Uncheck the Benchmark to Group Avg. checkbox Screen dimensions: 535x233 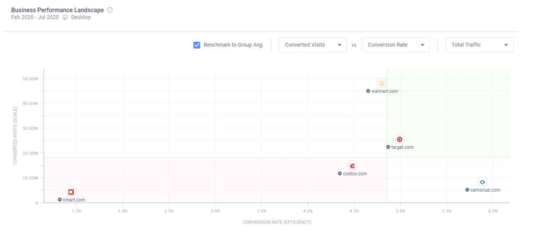[x=197, y=45]
